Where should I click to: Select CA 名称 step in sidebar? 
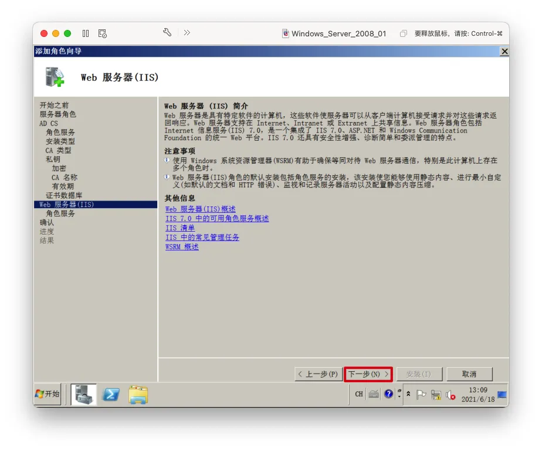point(65,177)
